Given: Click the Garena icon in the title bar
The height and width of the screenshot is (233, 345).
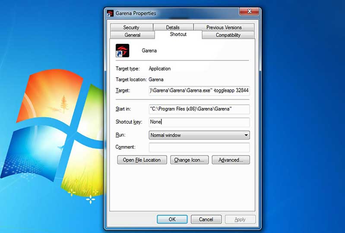Looking at the screenshot, I should click(110, 13).
